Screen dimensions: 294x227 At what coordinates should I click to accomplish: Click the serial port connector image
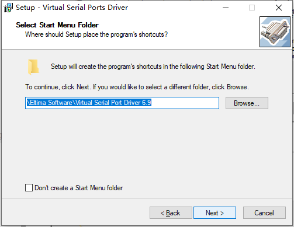275,32
